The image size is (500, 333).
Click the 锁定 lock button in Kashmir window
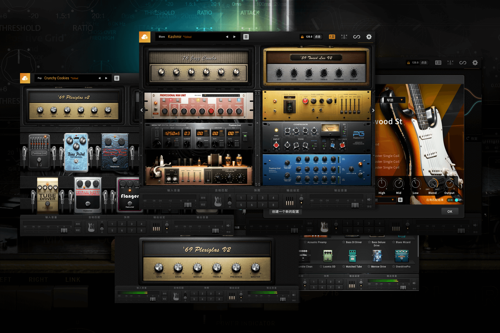click(x=203, y=204)
